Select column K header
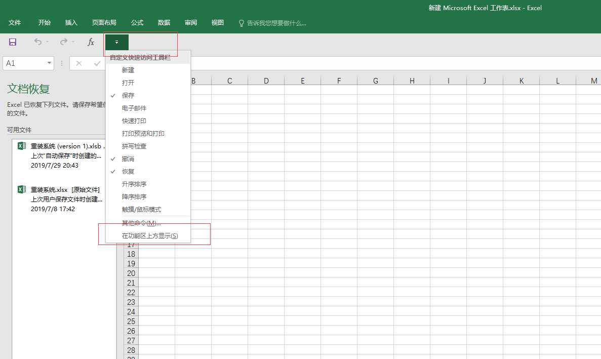The width and height of the screenshot is (601, 359). pos(521,81)
